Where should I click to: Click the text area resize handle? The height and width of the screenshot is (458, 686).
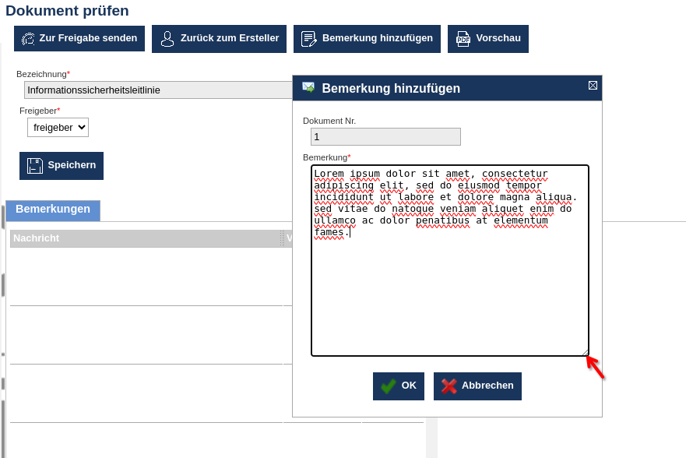(585, 352)
